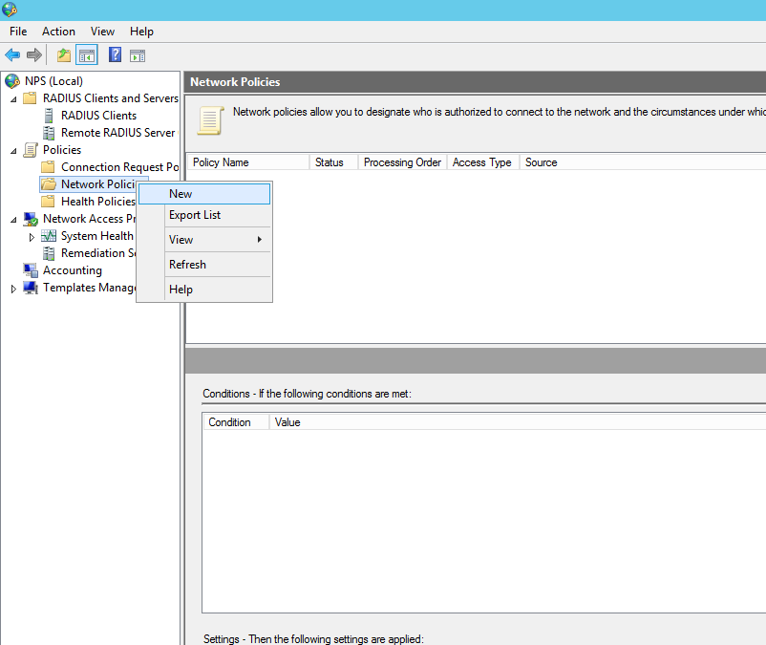This screenshot has width=766, height=645.
Task: Select Remote RADIUS Server tree item
Action: (119, 133)
